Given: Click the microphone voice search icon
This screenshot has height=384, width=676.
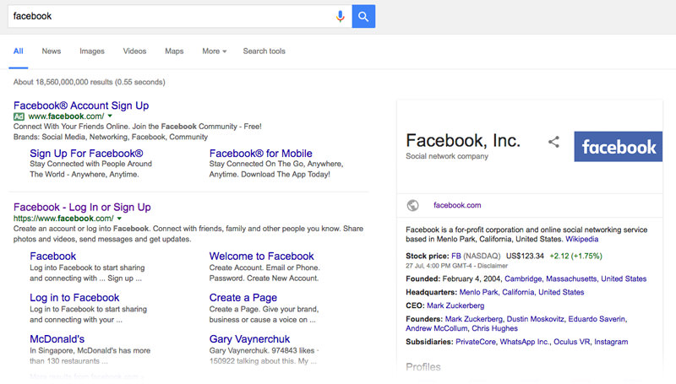Looking at the screenshot, I should coord(341,16).
